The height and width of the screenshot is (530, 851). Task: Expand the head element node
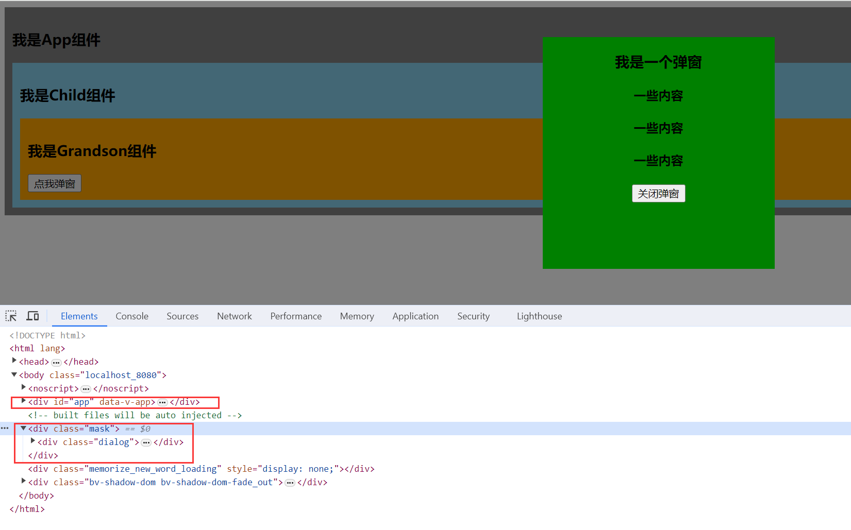coord(14,361)
